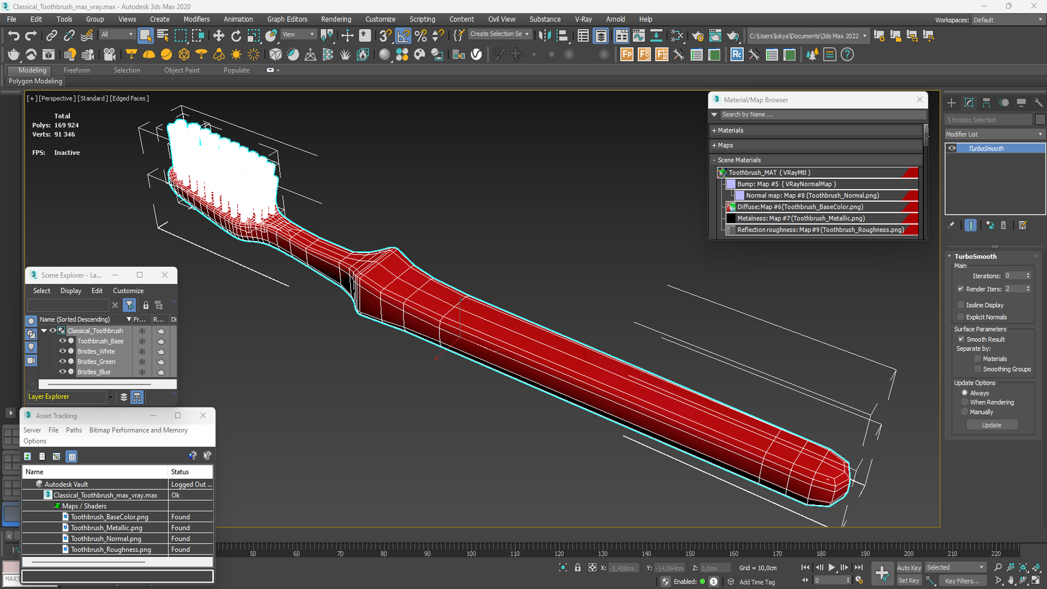Viewport: 1047px width, 589px height.
Task: Select the Rotate tool in toolbar
Action: pos(236,36)
